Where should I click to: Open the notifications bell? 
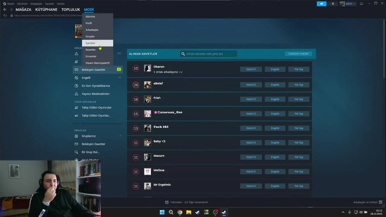click(x=333, y=4)
